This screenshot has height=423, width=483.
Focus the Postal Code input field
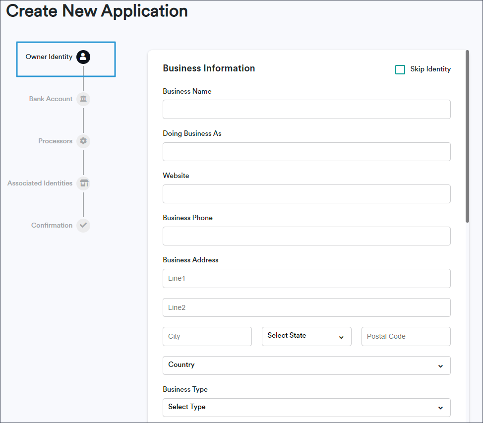[x=406, y=336]
